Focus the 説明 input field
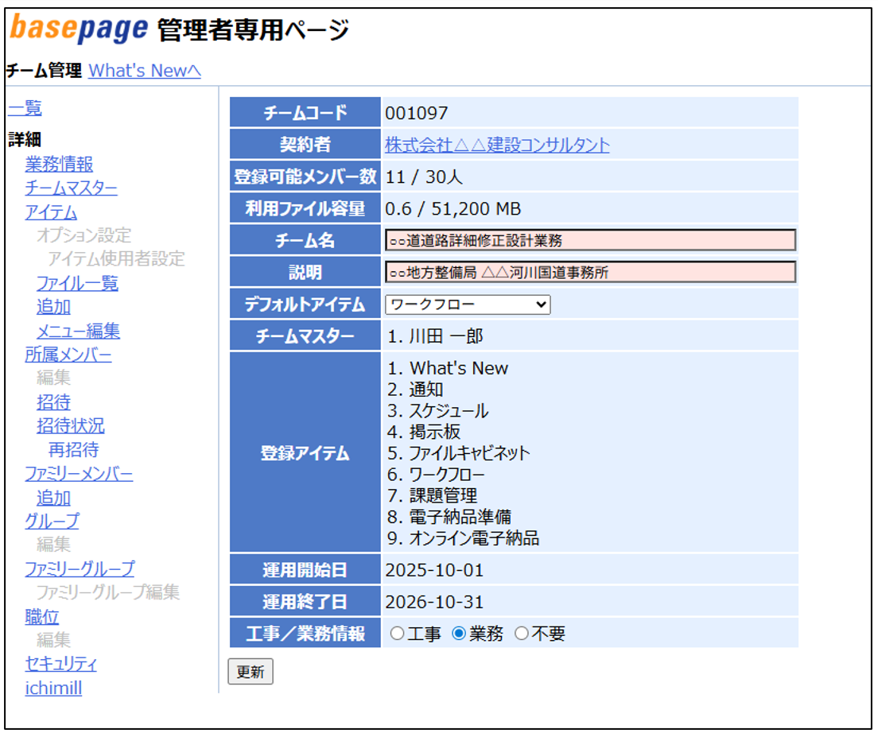 click(589, 273)
